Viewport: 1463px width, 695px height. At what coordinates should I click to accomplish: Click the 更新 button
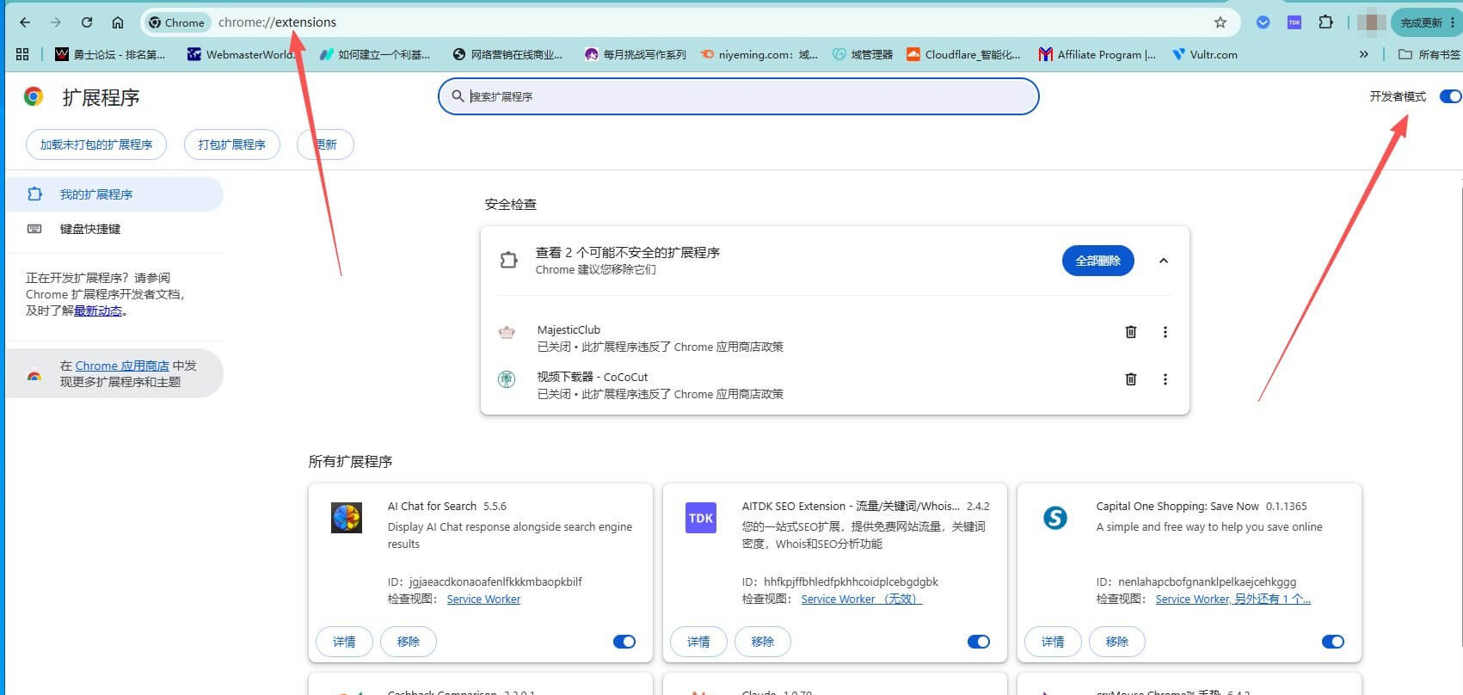point(325,145)
